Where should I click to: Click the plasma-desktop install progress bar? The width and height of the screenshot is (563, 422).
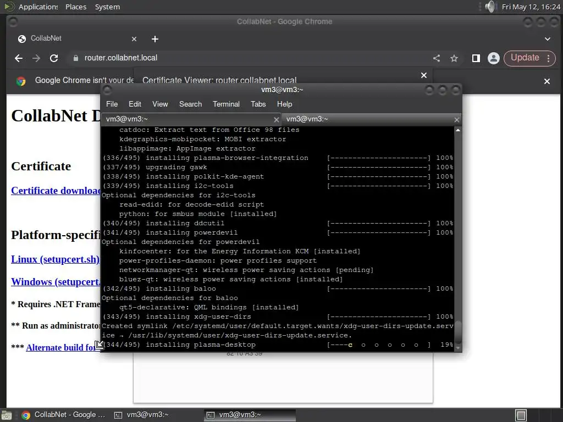point(379,345)
